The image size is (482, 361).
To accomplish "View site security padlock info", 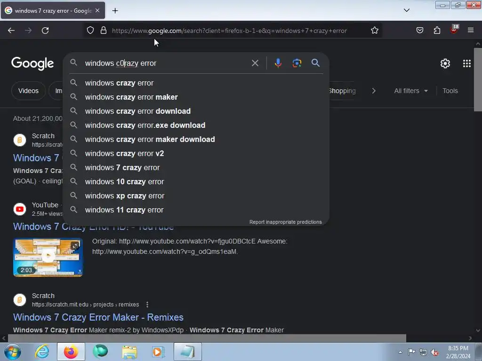I will click(x=104, y=31).
